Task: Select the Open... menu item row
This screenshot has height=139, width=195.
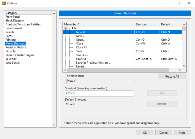Action: coord(80,40)
